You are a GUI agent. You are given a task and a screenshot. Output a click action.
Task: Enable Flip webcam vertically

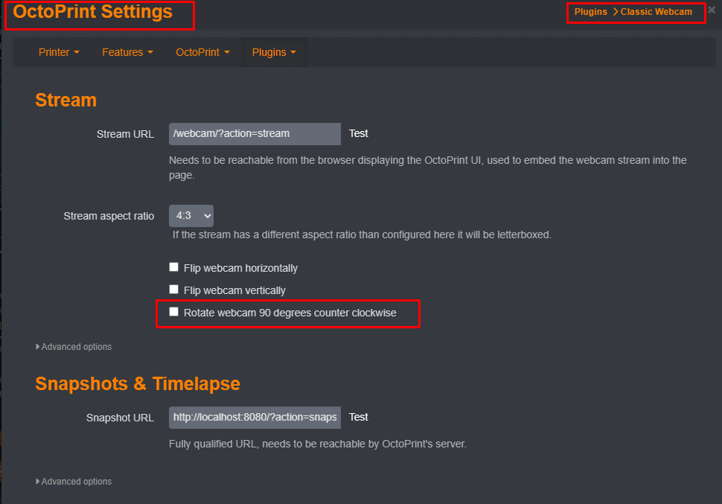tap(173, 290)
